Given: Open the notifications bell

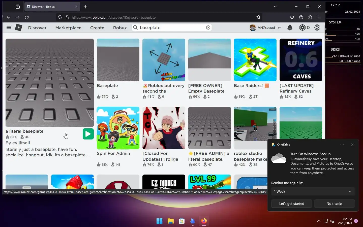Looking at the screenshot, I should tap(290, 27).
